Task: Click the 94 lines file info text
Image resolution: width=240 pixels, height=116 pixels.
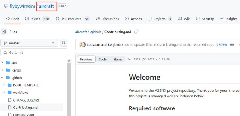Action: [148, 59]
